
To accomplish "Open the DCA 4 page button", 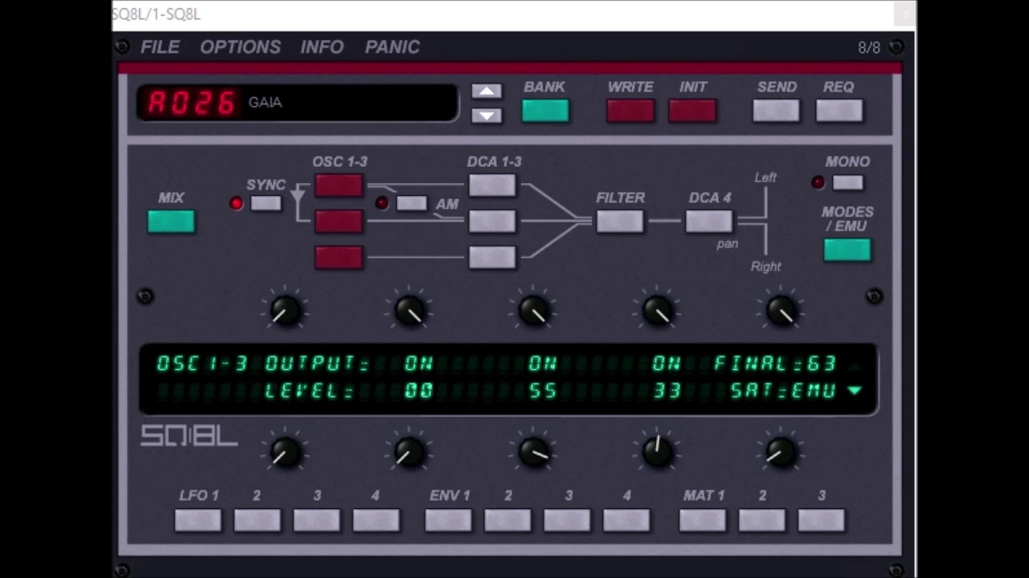I will click(709, 221).
